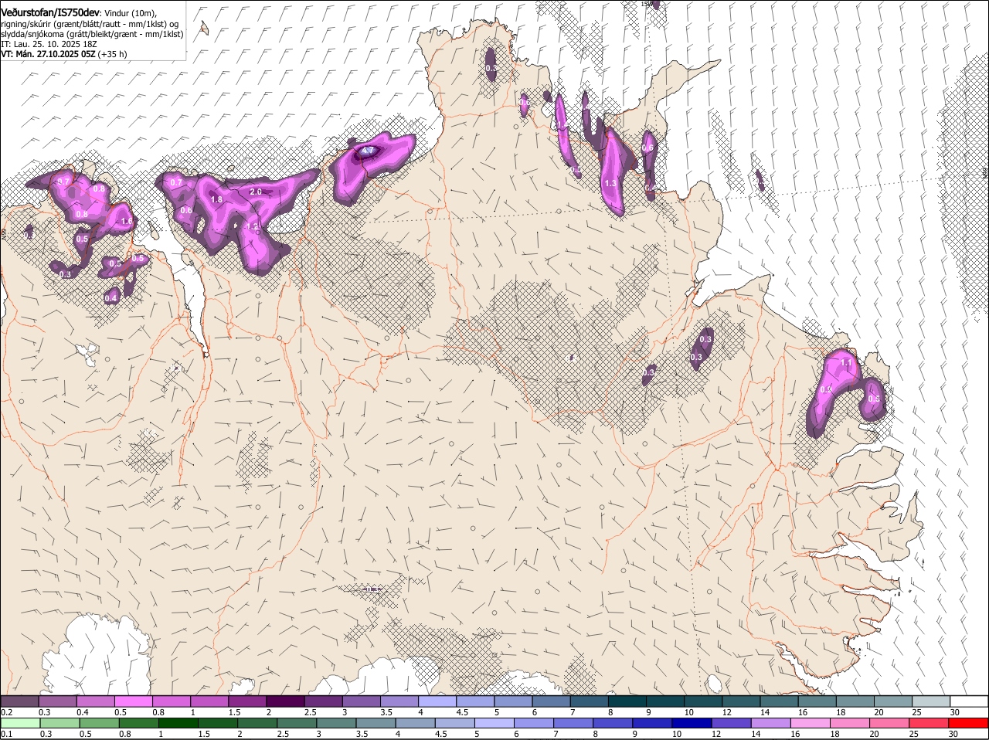Click the rain scale swatch labelled 6
Screen dimensions: 989x740
(534, 723)
